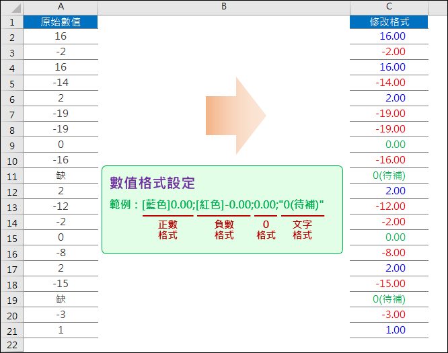Select cell A10 containing -16
Screen dimensions: 448x353
click(61, 160)
